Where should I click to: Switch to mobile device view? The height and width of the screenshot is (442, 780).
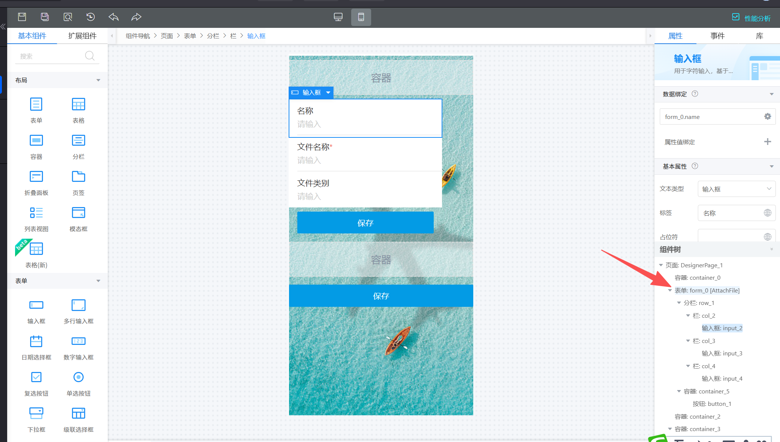click(361, 17)
